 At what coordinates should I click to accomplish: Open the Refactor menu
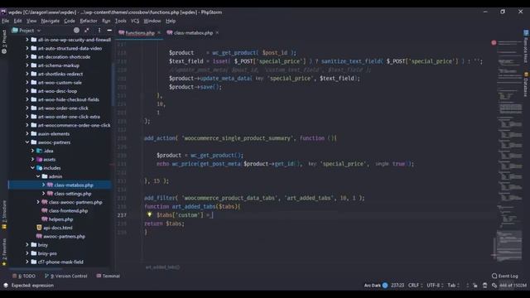coord(89,21)
